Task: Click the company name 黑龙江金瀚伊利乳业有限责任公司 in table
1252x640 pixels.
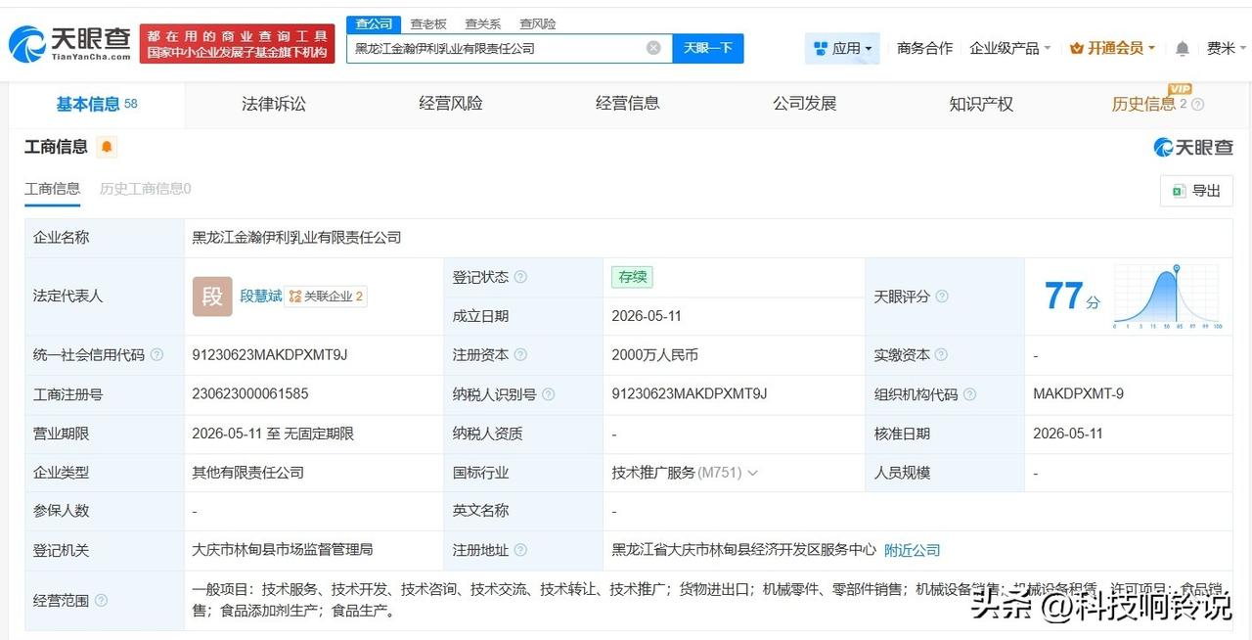Action: [x=296, y=238]
